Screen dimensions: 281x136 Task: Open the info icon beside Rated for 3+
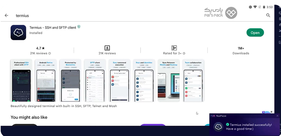184,53
